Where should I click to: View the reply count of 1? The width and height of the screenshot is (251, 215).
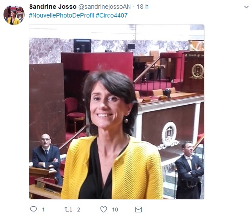coord(43,210)
